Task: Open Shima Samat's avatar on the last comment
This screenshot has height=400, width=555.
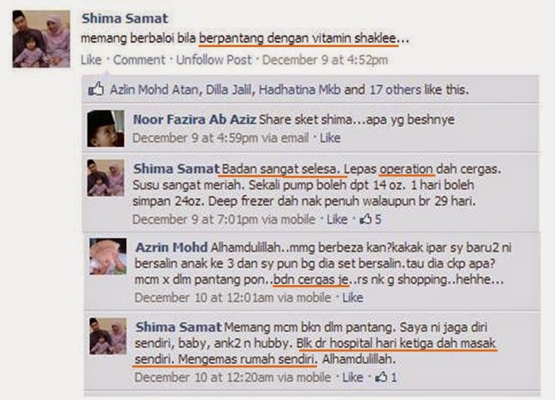Action: pyautogui.click(x=108, y=336)
